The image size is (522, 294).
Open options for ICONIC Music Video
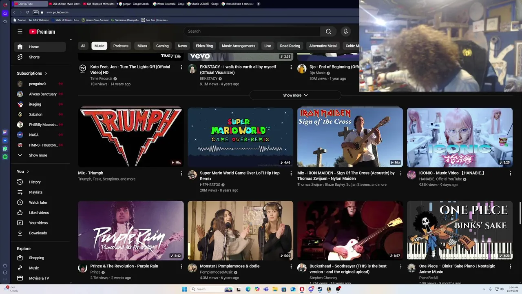(x=510, y=174)
